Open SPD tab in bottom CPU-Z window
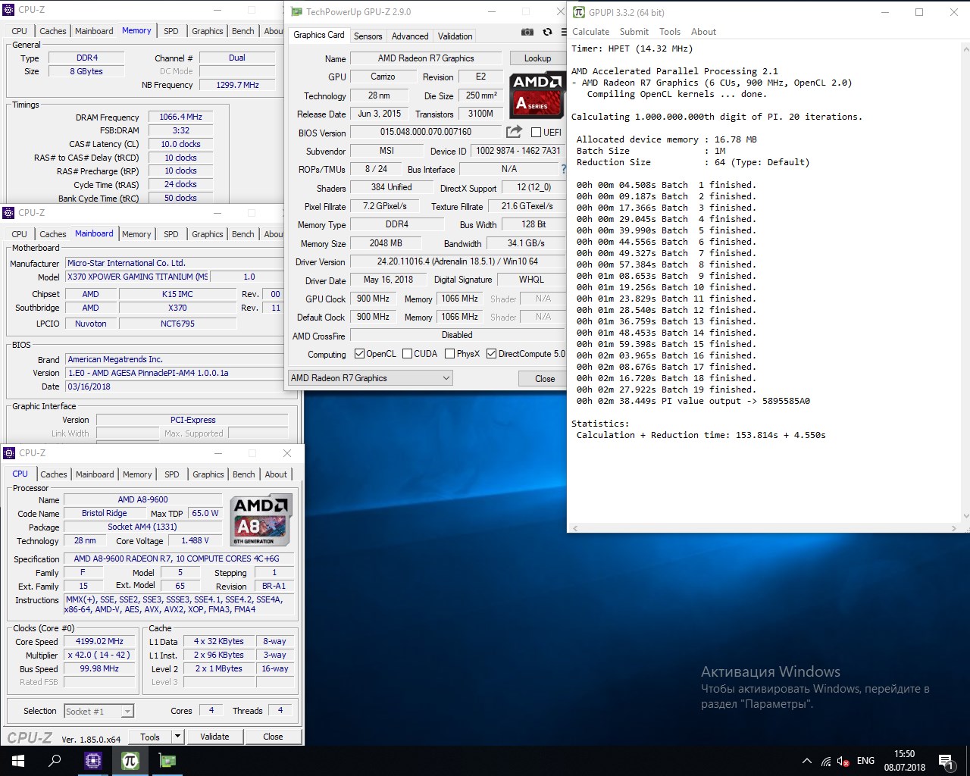Image resolution: width=970 pixels, height=776 pixels. (x=172, y=474)
